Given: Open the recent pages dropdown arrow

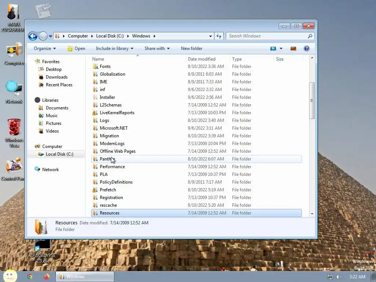Looking at the screenshot, I should (x=50, y=36).
